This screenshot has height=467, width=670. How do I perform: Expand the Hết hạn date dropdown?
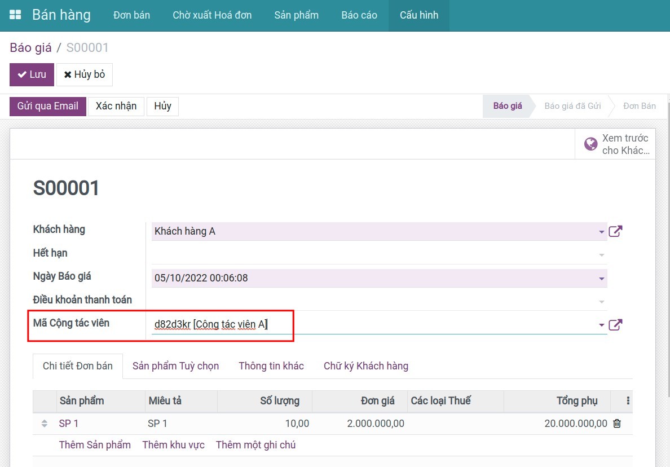point(601,255)
